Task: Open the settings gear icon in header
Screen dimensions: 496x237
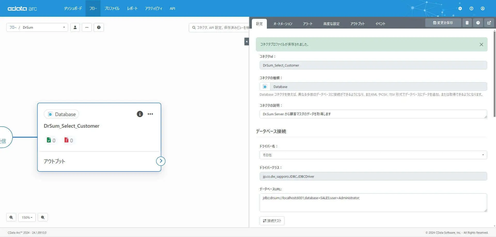Action: [x=460, y=9]
